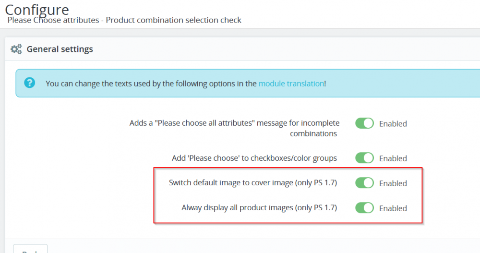480x253 pixels.
Task: Open the module translation link
Action: [291, 84]
